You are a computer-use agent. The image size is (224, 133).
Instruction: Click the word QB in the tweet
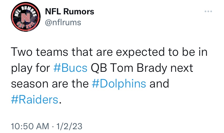coord(99,68)
